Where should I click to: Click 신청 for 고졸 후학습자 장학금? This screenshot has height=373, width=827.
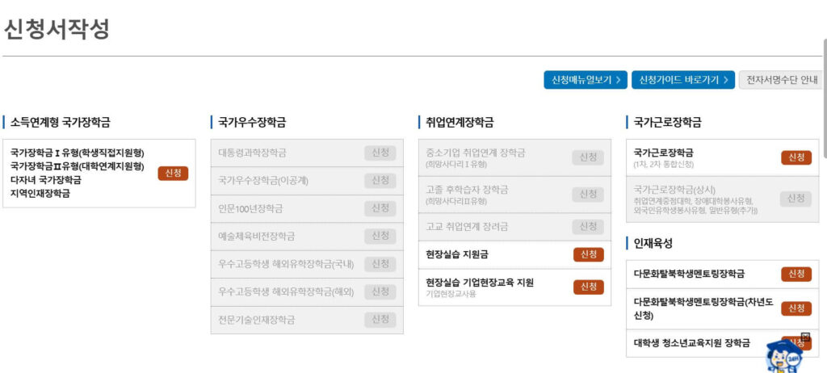click(588, 194)
